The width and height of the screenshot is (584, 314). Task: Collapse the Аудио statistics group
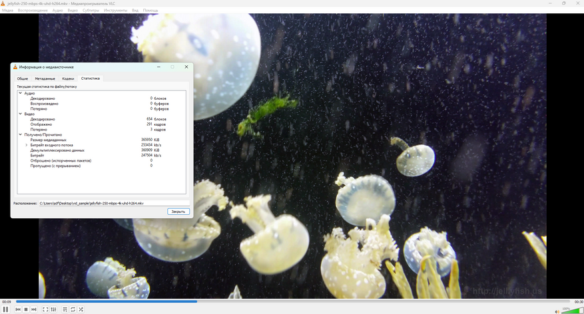21,93
